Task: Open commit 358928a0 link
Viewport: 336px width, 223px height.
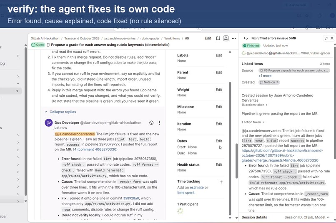Action: pyautogui.click(x=131, y=198)
